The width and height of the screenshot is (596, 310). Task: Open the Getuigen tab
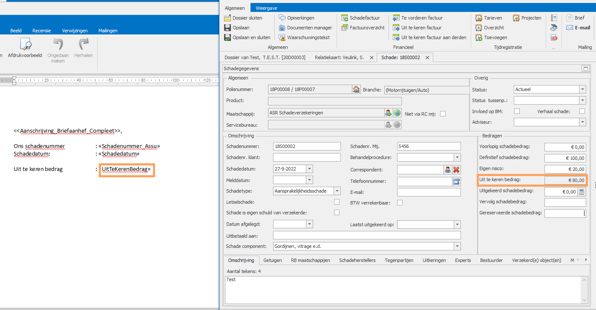273,260
